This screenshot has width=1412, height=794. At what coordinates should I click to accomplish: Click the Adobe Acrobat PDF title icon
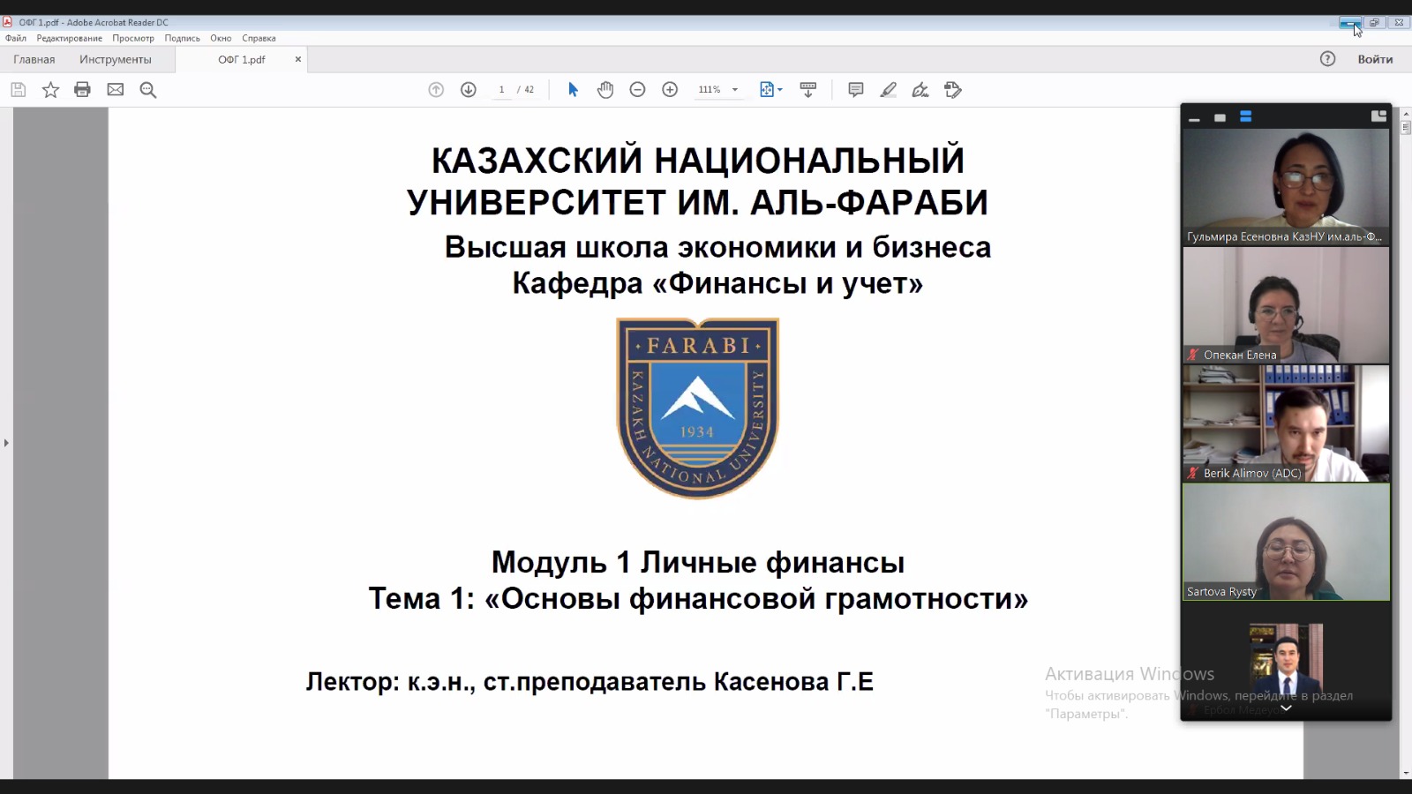8,22
